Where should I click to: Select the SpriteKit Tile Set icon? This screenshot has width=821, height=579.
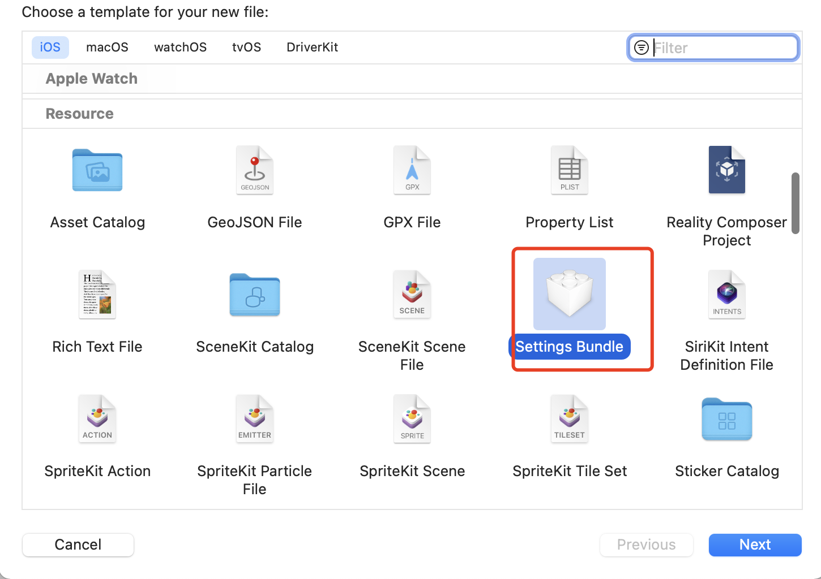tap(570, 419)
